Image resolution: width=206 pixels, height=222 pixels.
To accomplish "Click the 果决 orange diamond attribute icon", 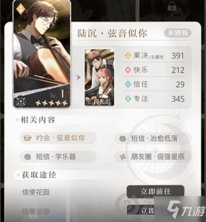I will point(128,55).
